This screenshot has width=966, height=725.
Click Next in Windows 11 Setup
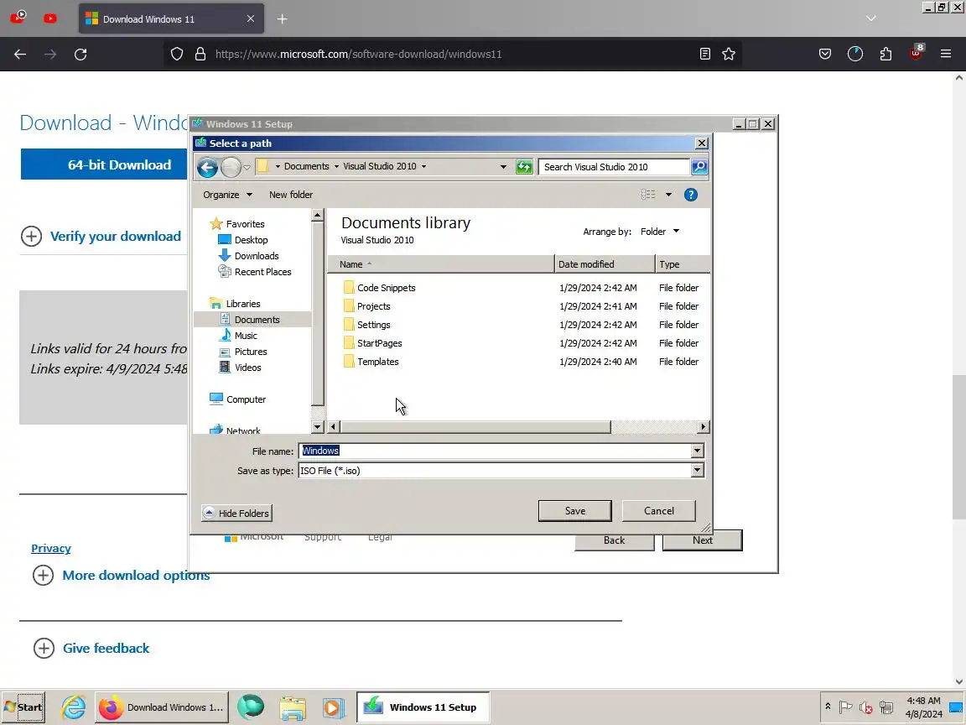(703, 540)
